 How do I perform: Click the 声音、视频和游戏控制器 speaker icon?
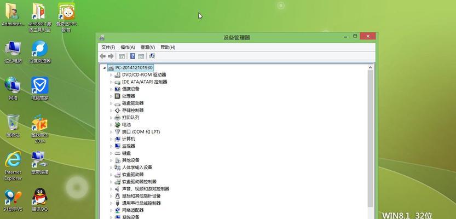[x=118, y=189]
